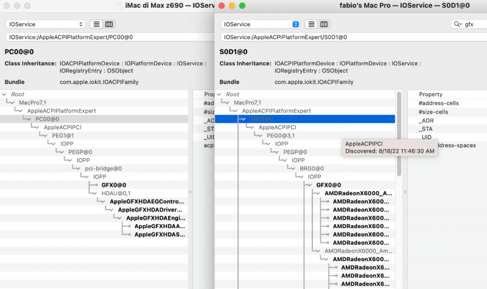
Task: Select PEGP@0 in iMac di Max tree
Action: coord(80,152)
